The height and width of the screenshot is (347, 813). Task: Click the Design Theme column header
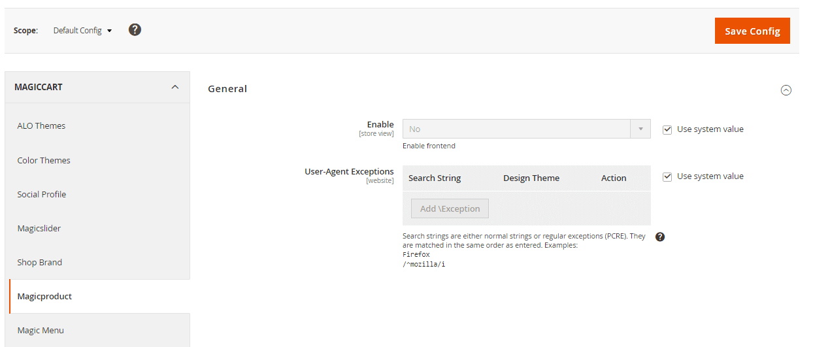coord(531,178)
